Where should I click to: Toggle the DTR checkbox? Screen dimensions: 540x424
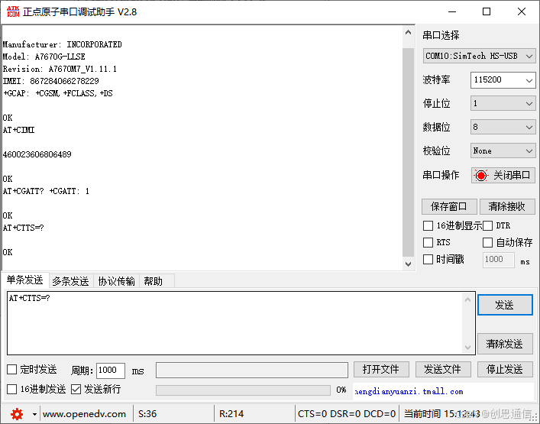487,226
